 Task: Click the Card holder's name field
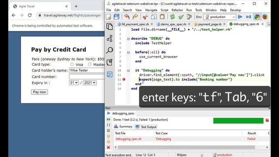click(x=87, y=70)
